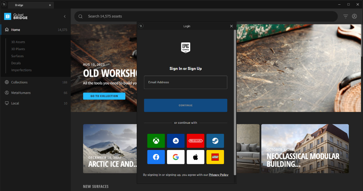Click the Old Workshop banner title
This screenshot has height=191, width=363.
110,74
